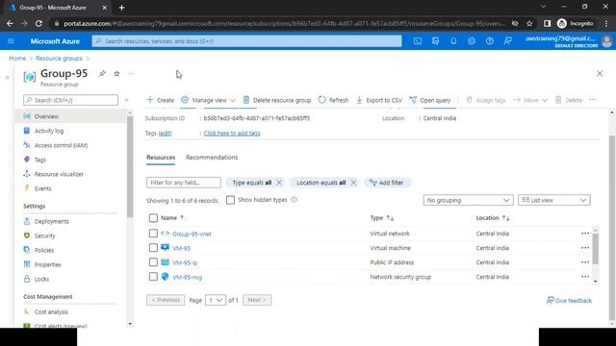Sort by the Name column header

[173, 218]
